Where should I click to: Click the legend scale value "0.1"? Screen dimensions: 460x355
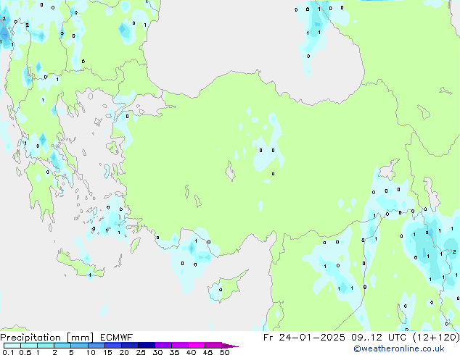coord(8,352)
